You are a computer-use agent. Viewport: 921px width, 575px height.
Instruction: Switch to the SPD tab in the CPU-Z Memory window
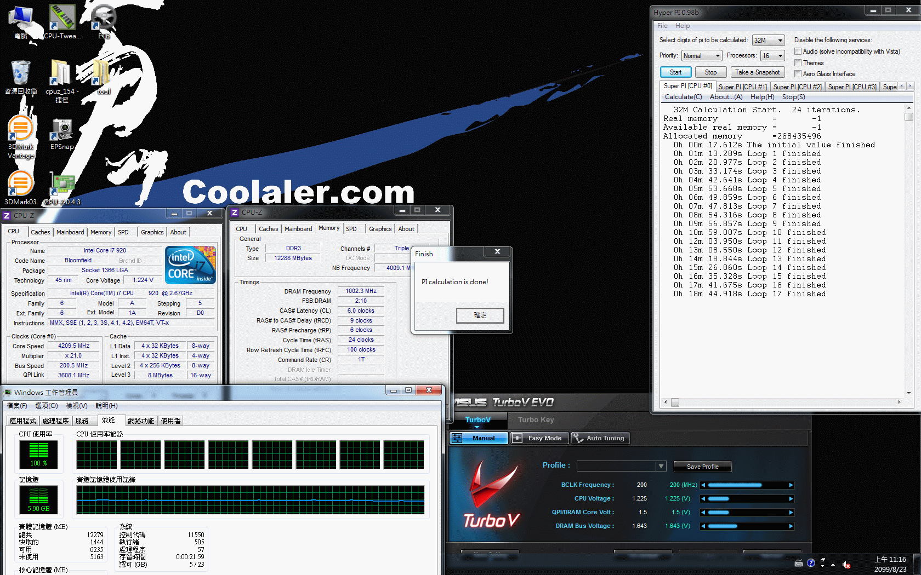[x=351, y=229]
